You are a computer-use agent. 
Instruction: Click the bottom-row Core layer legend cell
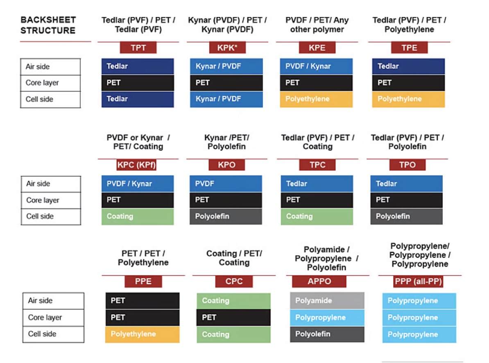(53, 318)
